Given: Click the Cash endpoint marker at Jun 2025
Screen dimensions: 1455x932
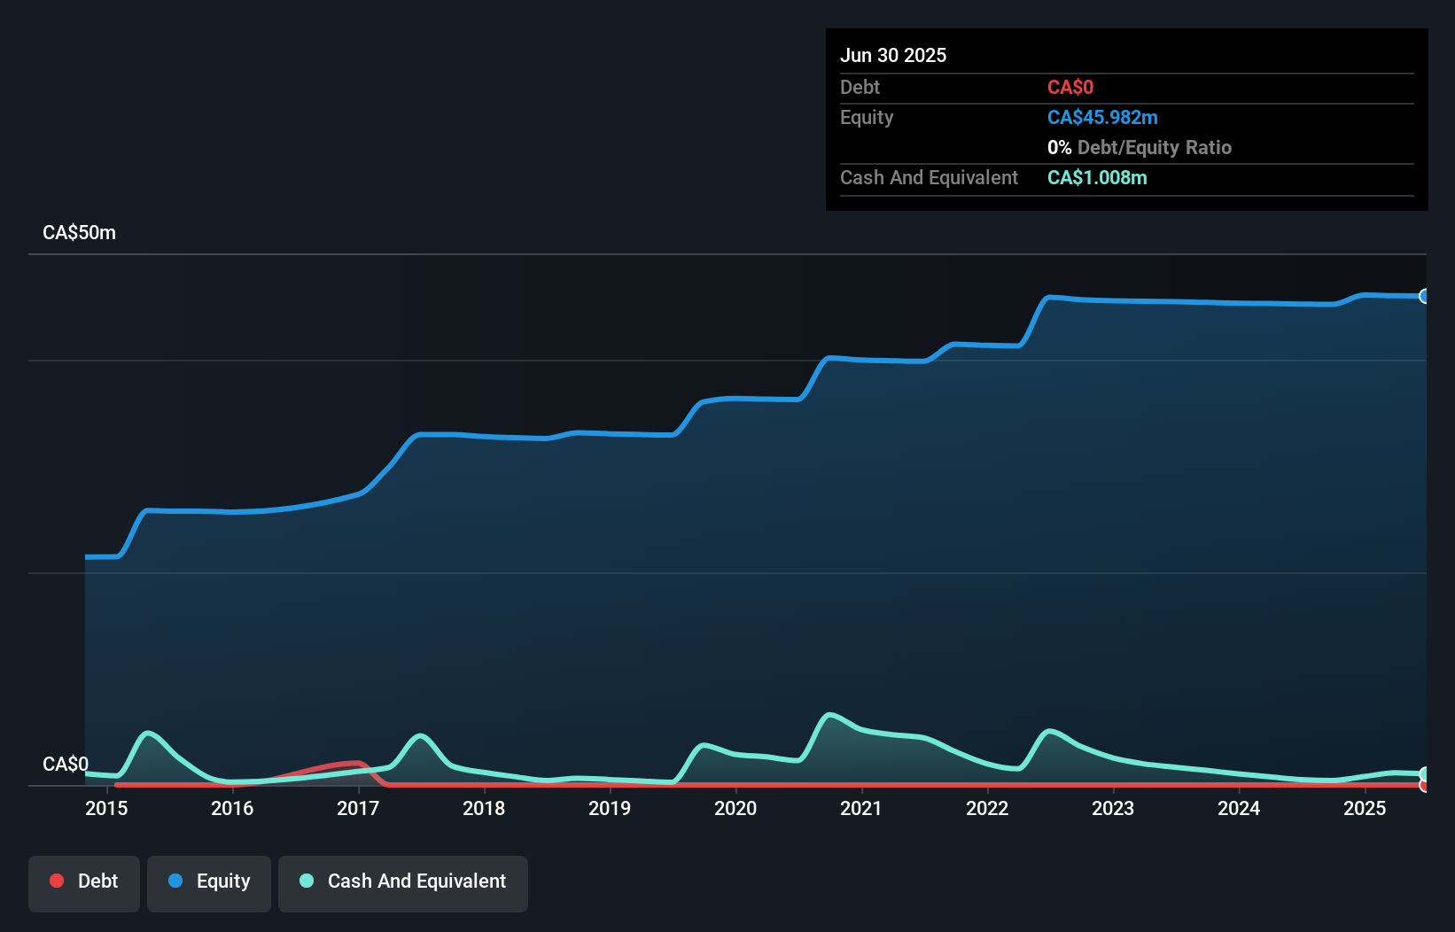Looking at the screenshot, I should click(x=1425, y=774).
